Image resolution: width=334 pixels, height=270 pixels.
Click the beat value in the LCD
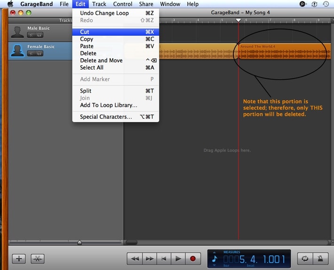click(x=253, y=259)
